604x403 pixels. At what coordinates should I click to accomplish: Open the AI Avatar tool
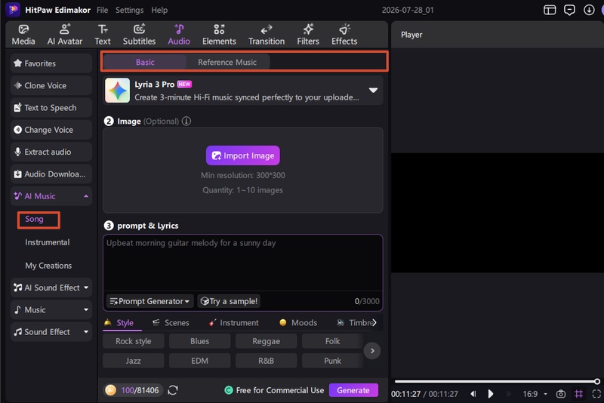tap(65, 35)
